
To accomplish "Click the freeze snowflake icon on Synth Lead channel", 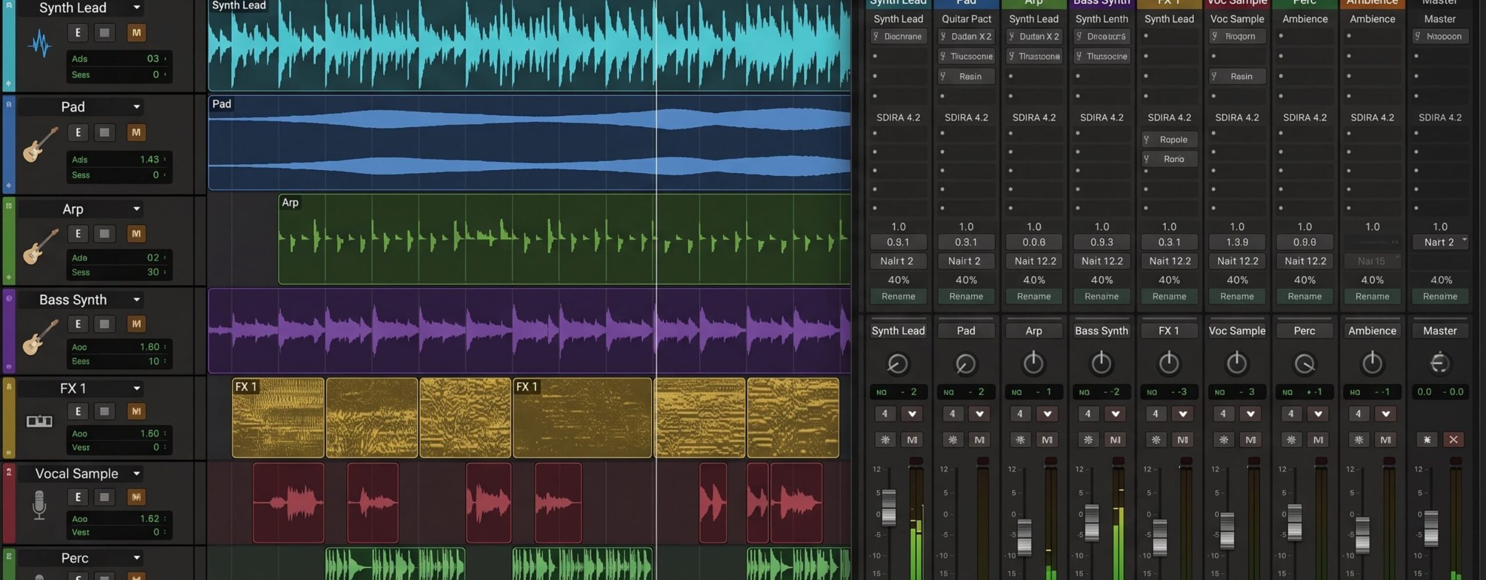I will [885, 439].
